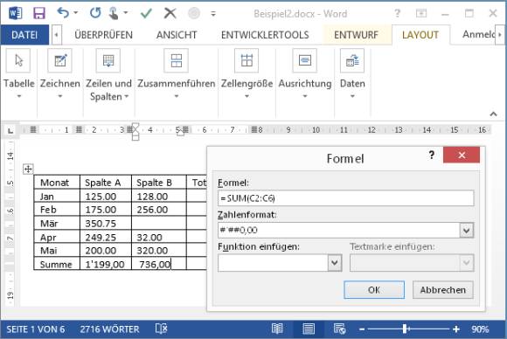Click the green checkmark icon
Screen dimensions: 507x339
point(146,13)
